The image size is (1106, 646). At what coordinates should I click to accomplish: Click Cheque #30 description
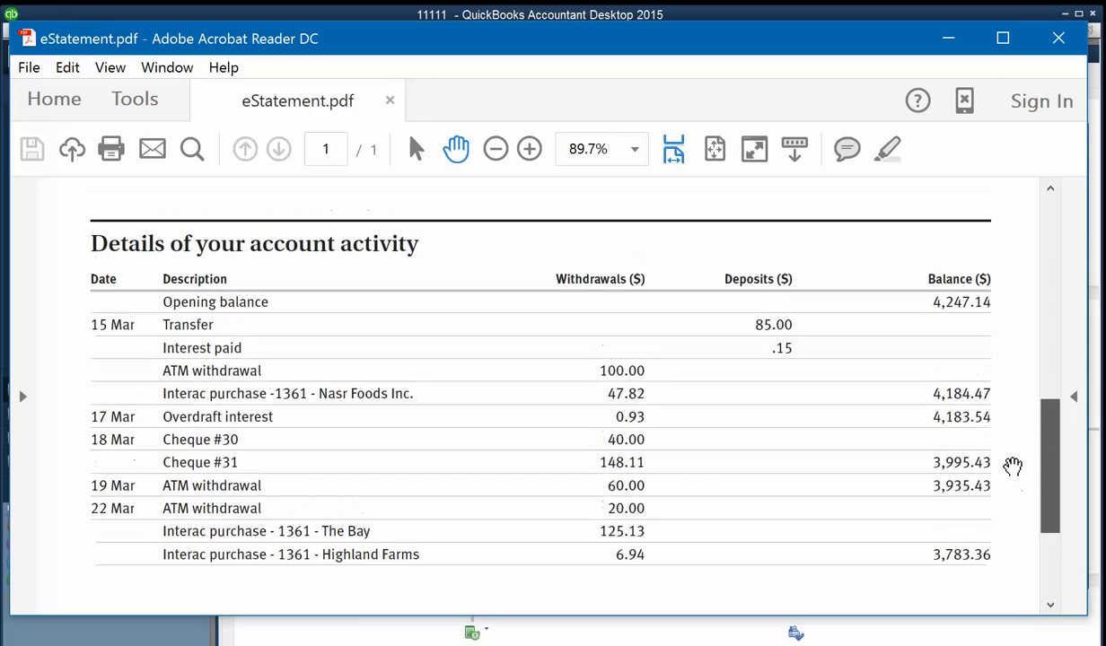[200, 440]
